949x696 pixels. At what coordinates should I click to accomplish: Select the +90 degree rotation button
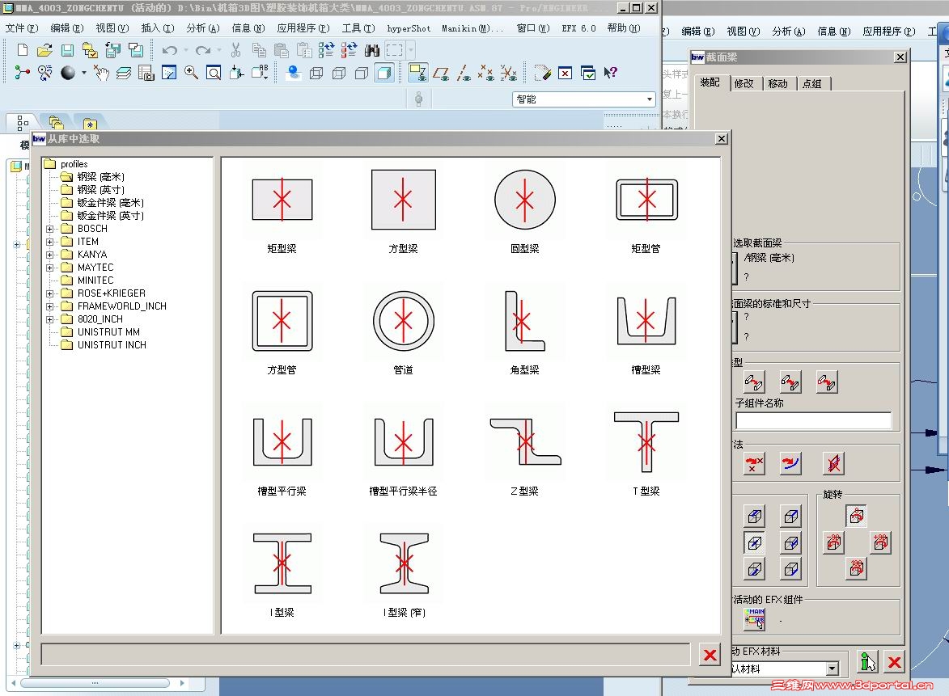point(880,542)
